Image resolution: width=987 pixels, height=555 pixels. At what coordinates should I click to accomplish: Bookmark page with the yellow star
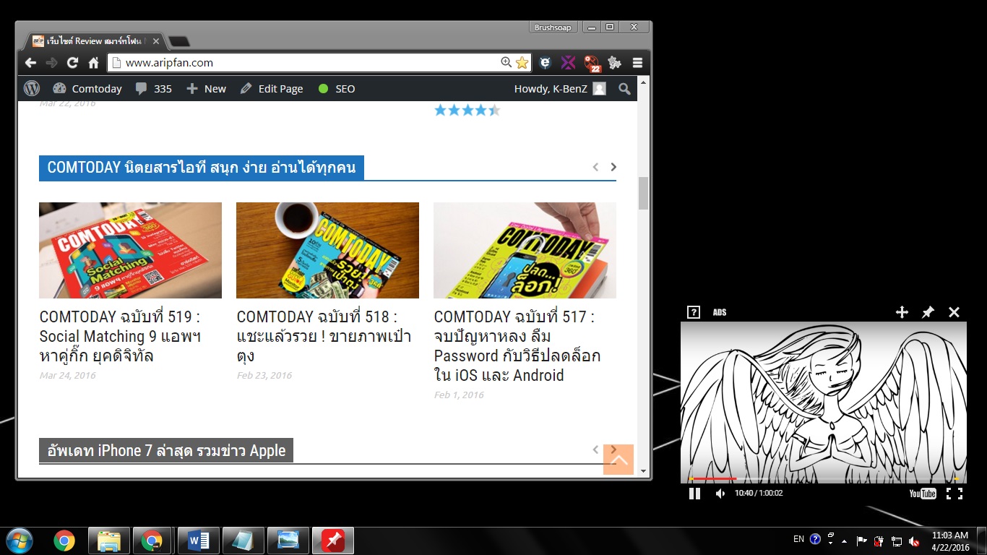point(522,63)
